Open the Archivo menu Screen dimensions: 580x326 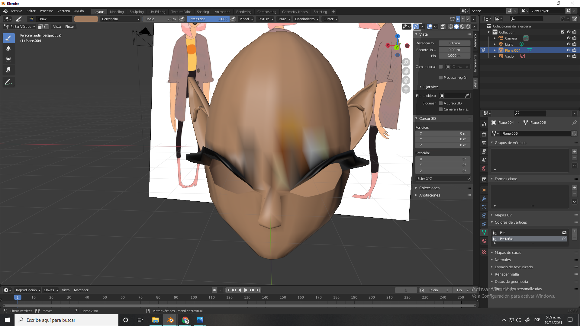coord(16,11)
